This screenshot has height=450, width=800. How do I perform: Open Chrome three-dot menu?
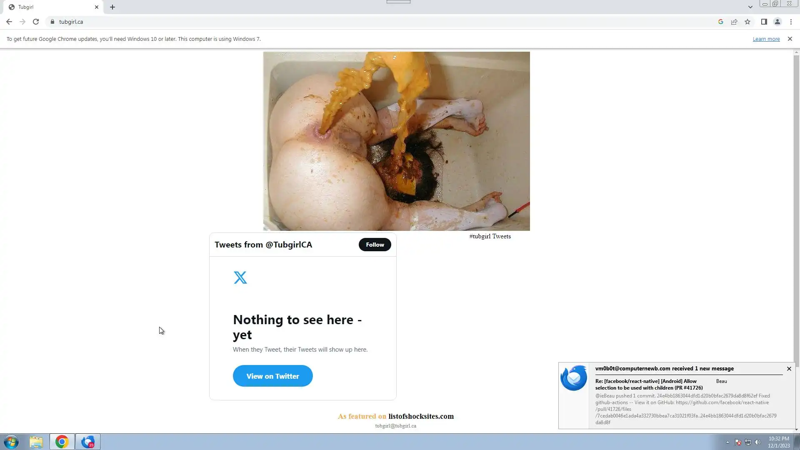coord(791,22)
